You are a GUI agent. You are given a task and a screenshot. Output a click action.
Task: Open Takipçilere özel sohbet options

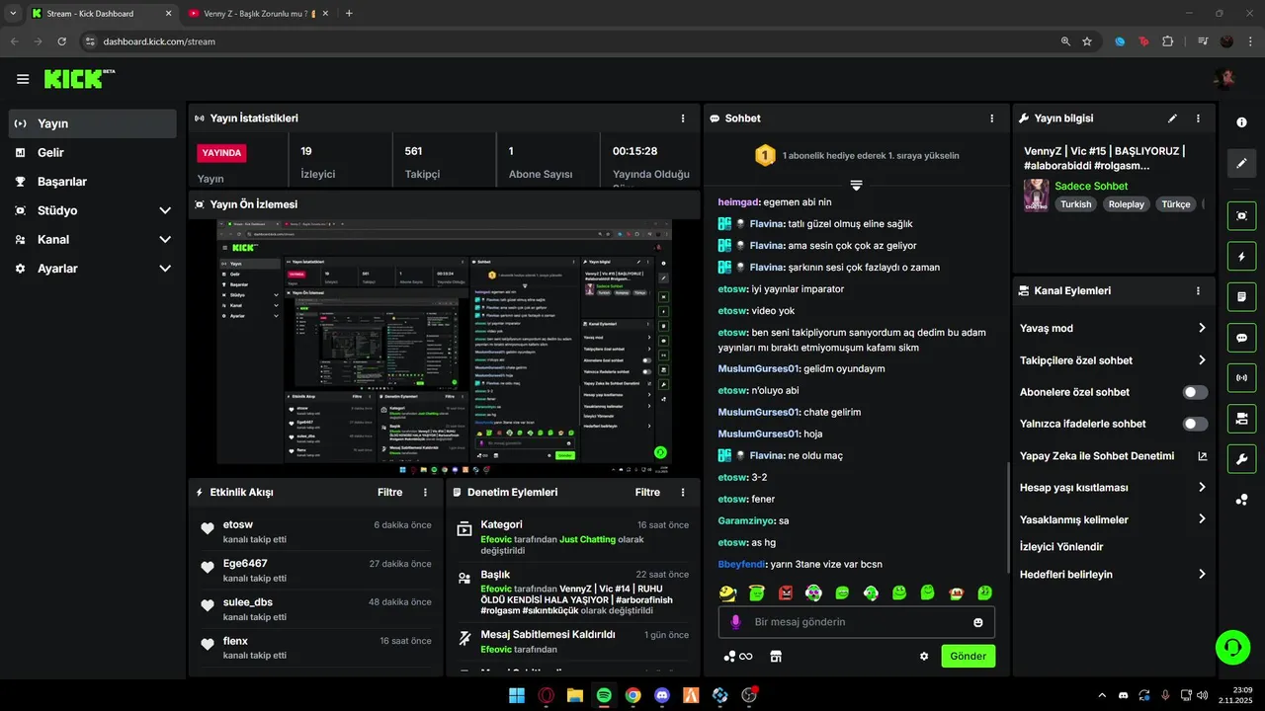tap(1113, 360)
